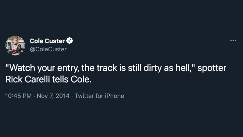The height and width of the screenshot is (137, 243).
Task: Click the dot separator after 10:45 PM
Action: (x=34, y=96)
